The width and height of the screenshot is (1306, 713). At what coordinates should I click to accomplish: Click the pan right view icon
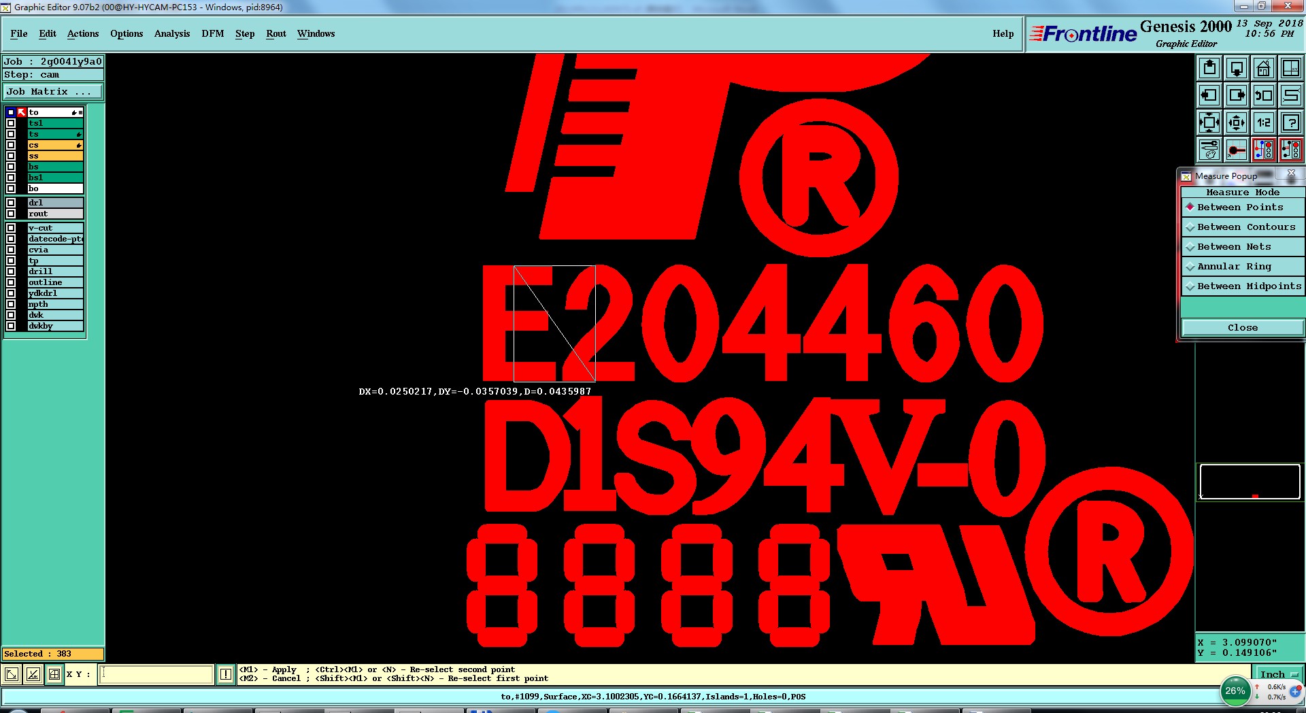[x=1237, y=95]
